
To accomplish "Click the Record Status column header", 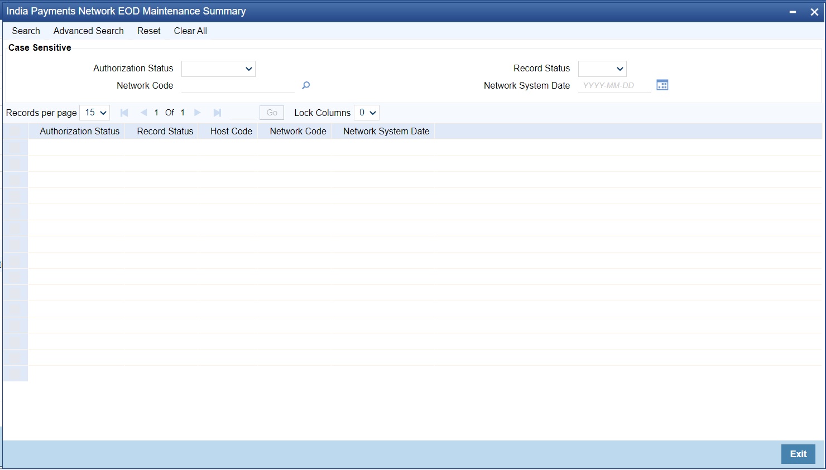I will point(165,131).
